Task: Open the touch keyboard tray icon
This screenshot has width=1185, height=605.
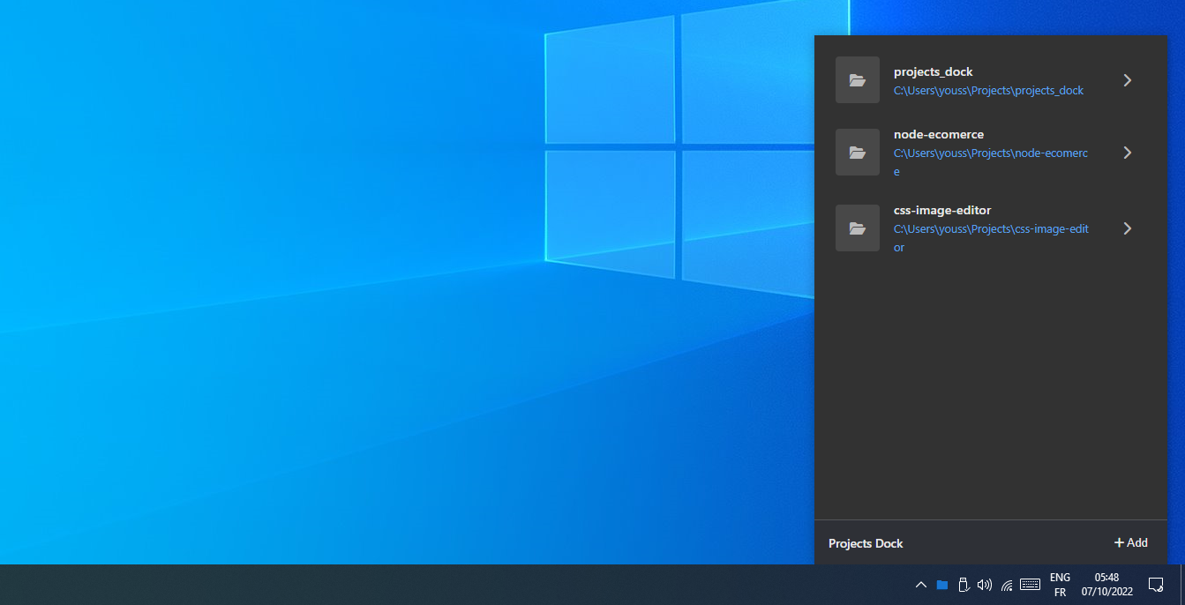Action: click(x=1029, y=584)
